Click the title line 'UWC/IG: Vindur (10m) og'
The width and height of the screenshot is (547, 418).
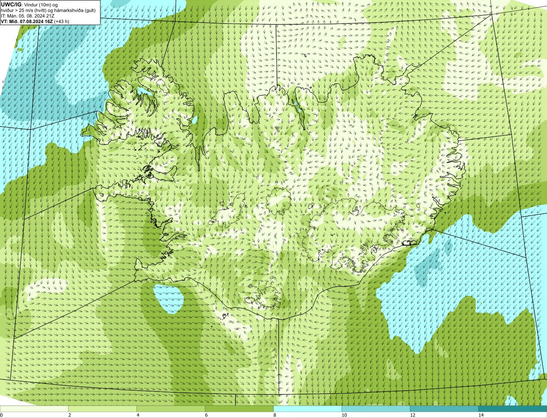(29, 5)
